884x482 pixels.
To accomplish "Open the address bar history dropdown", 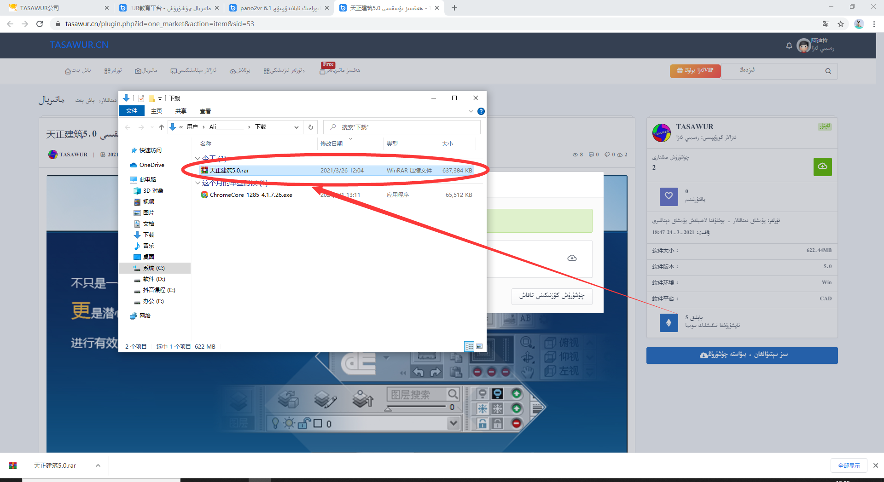I will pos(297,127).
